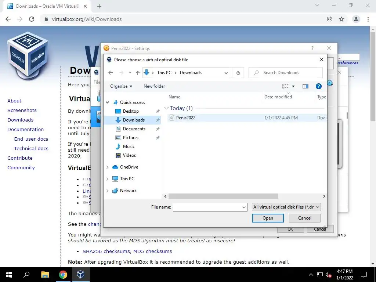376x282 pixels.
Task: Click the horizontal scrollbar right arrow
Action: point(324,196)
